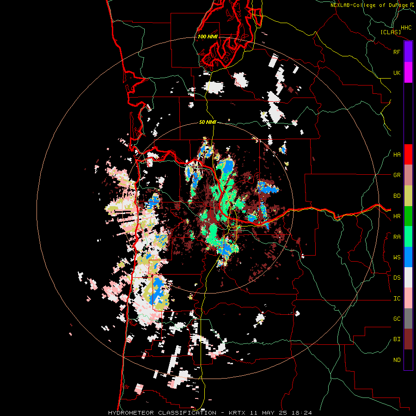Click the 50 NMI range ring label
This screenshot has height=416, width=416.
coord(208,122)
